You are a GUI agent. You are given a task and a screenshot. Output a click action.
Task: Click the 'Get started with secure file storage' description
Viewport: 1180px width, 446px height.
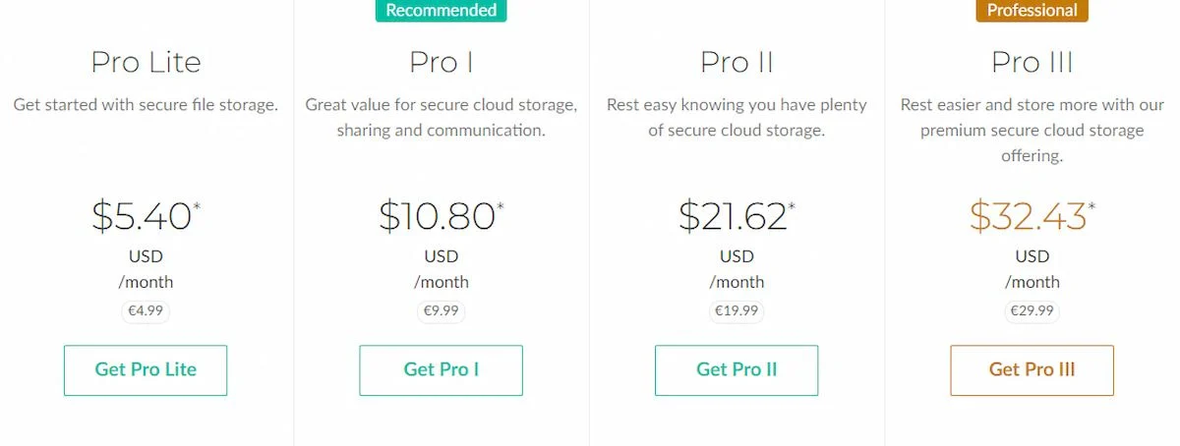146,104
